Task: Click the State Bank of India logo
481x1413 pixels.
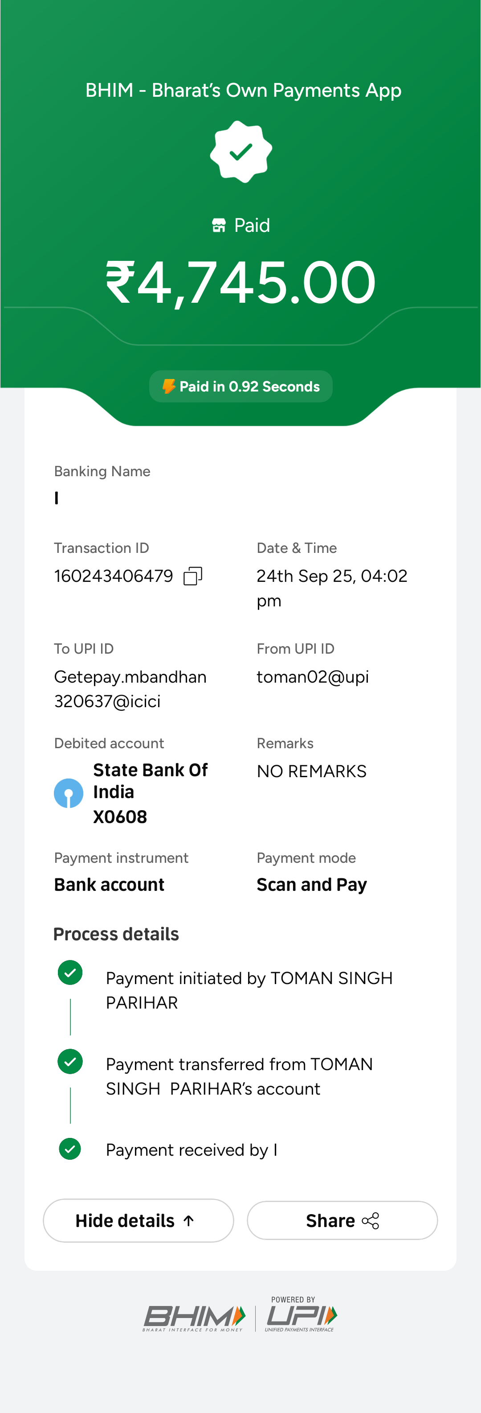Action: point(69,793)
